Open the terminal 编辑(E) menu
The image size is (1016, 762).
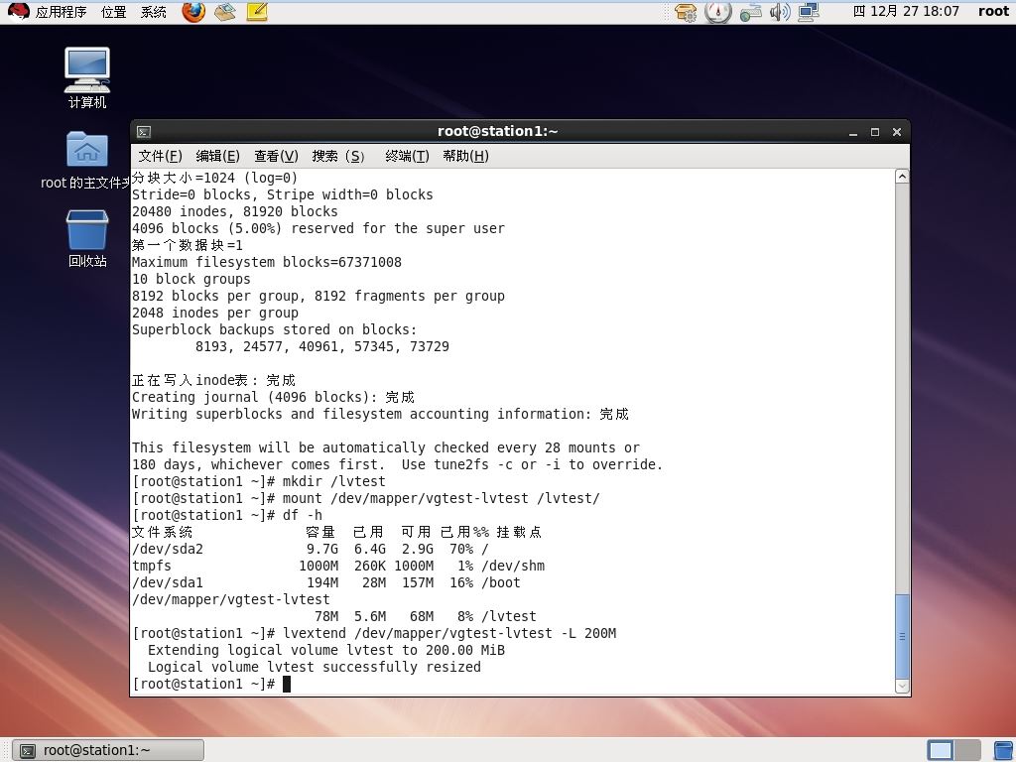click(217, 156)
